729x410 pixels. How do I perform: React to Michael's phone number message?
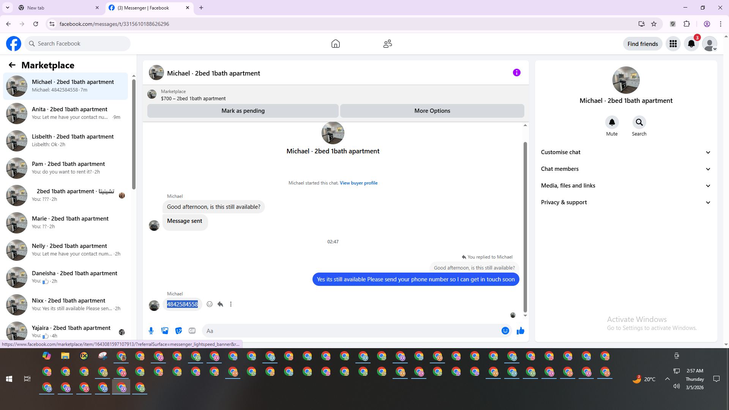pyautogui.click(x=210, y=304)
